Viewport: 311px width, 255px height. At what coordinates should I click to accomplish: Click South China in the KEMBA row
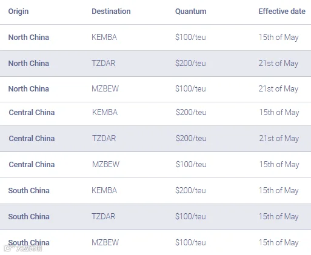click(x=29, y=191)
